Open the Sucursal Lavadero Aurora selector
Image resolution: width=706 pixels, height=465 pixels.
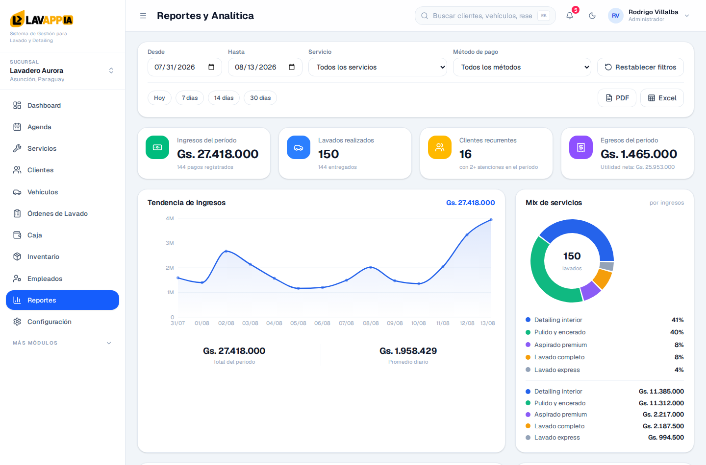tap(62, 70)
